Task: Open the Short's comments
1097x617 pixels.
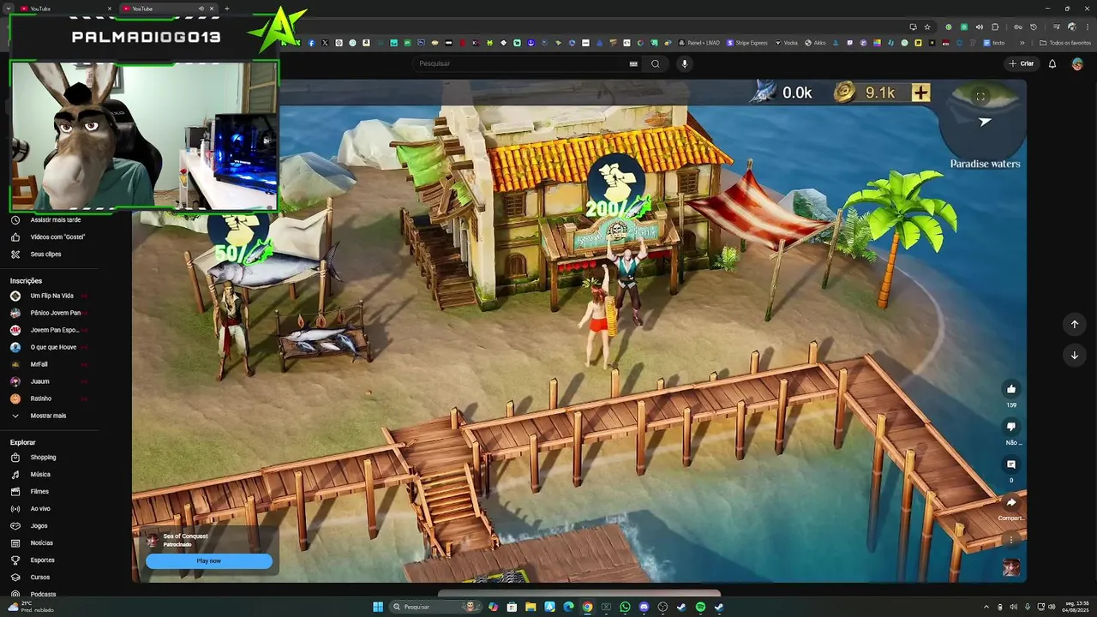Action: coord(1011,464)
